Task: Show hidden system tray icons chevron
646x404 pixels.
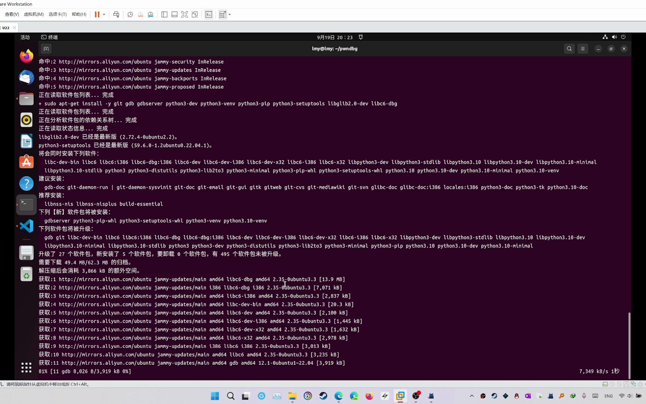Action: (472, 396)
